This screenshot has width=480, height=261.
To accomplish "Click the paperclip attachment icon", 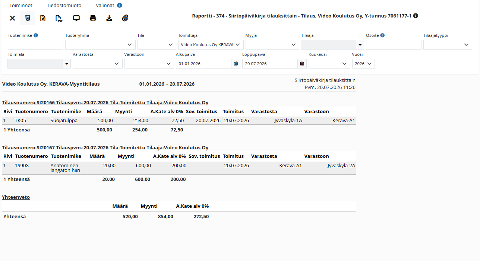I will click(125, 18).
